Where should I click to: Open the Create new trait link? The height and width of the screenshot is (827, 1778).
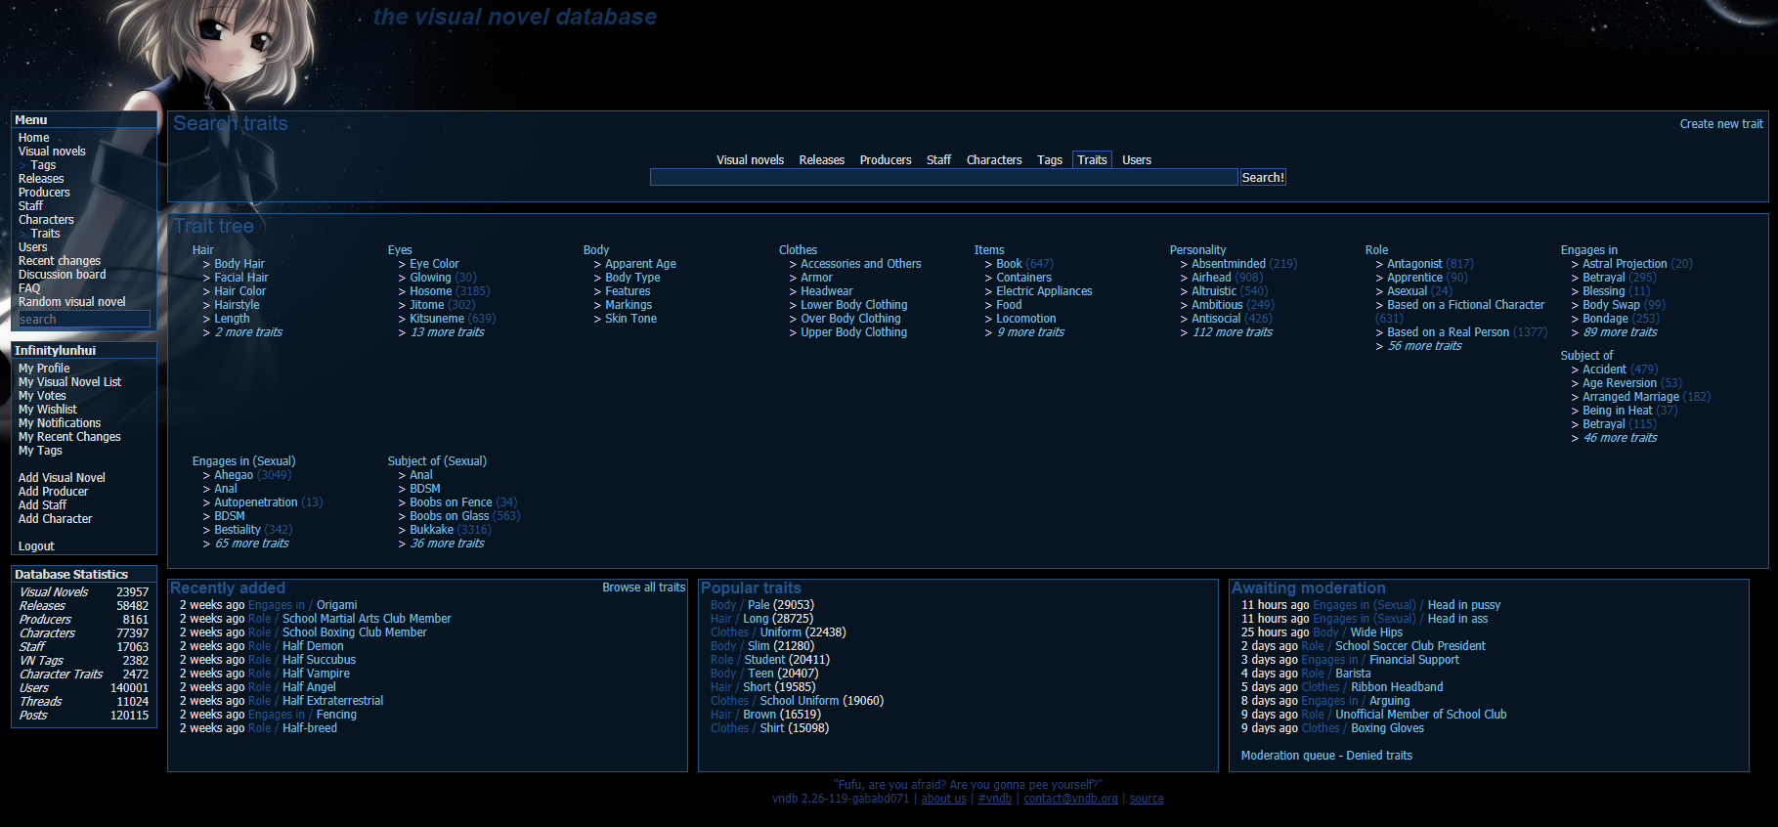[x=1720, y=124]
